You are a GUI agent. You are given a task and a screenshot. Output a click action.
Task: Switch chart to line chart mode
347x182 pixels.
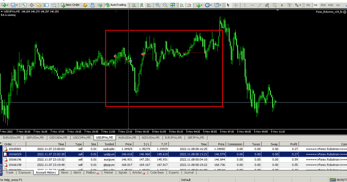tap(149, 5)
